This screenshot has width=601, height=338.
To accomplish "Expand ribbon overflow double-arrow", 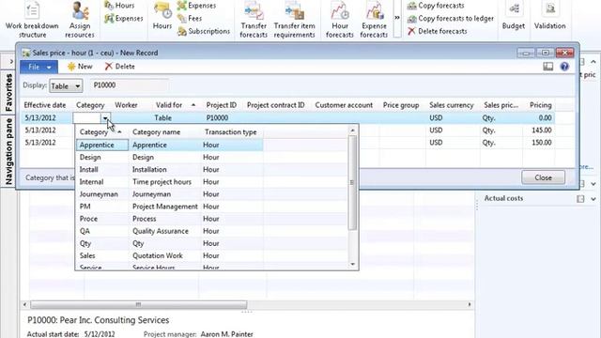I will tap(397, 18).
